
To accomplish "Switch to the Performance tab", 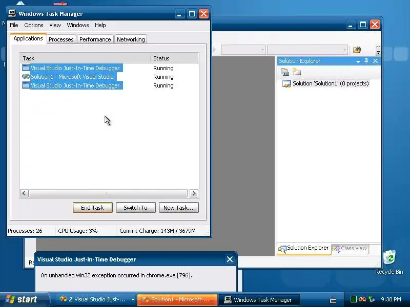I will [95, 39].
